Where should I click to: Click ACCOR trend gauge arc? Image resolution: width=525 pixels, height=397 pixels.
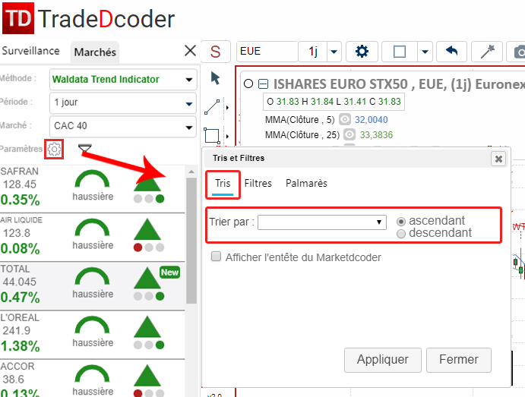pos(93,373)
